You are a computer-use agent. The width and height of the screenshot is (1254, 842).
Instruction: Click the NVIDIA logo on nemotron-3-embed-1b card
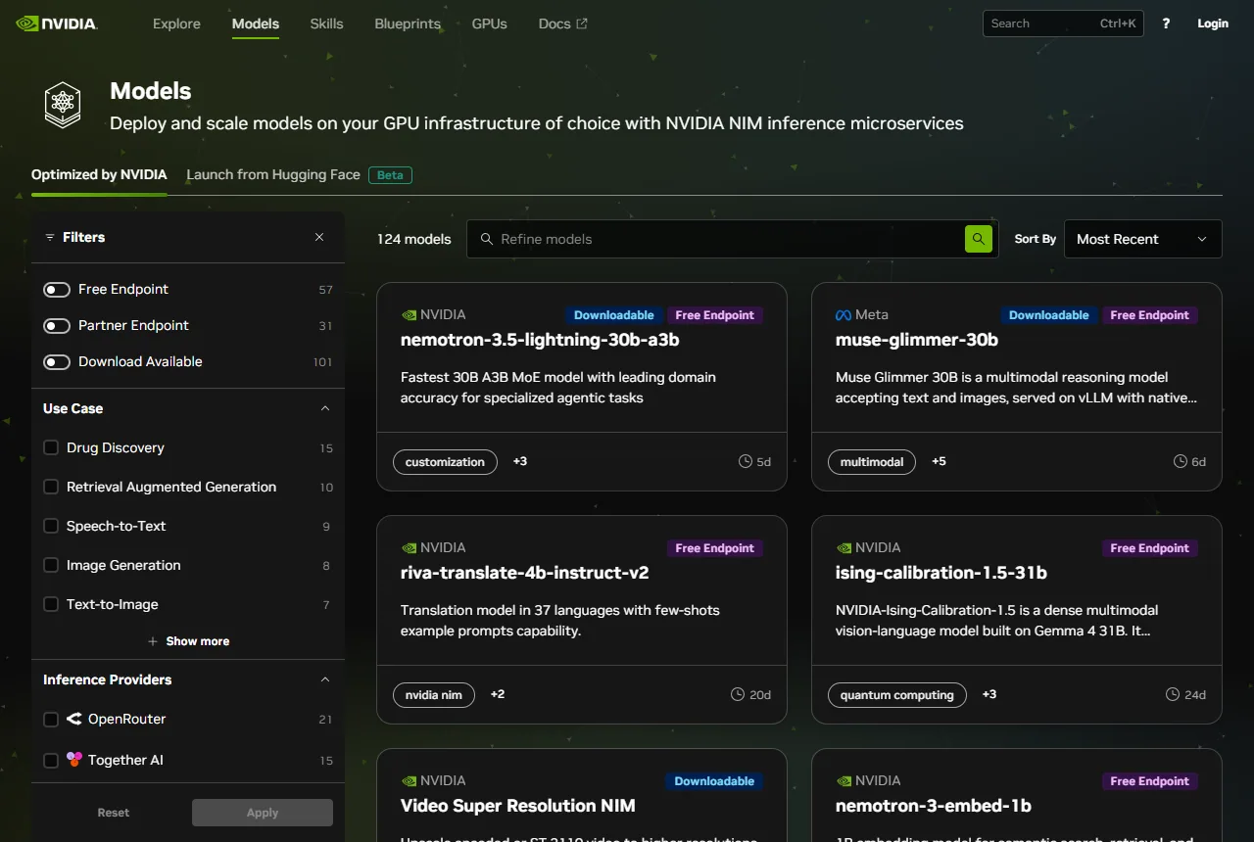[x=844, y=781]
